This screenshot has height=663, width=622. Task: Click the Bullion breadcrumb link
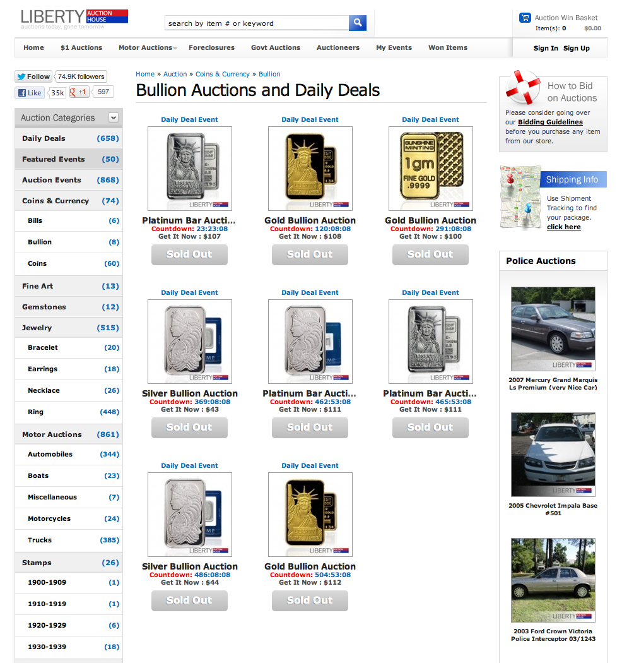pyautogui.click(x=269, y=74)
